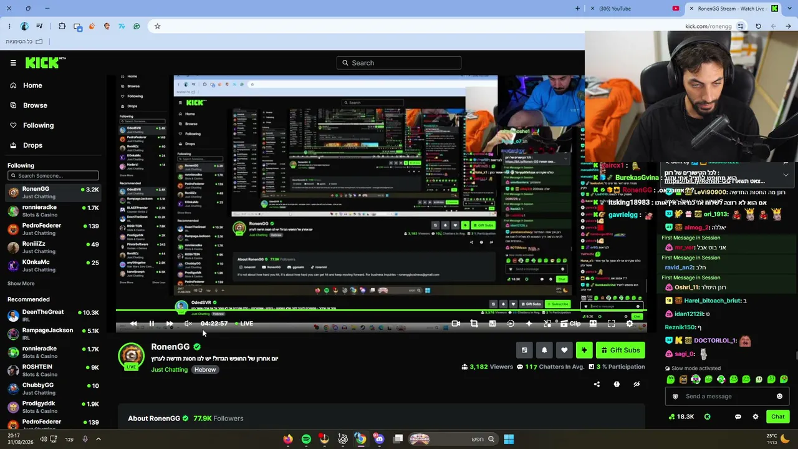798x449 pixels.
Task: Open K0nkaMc channel in Following list
Action: tap(53, 266)
